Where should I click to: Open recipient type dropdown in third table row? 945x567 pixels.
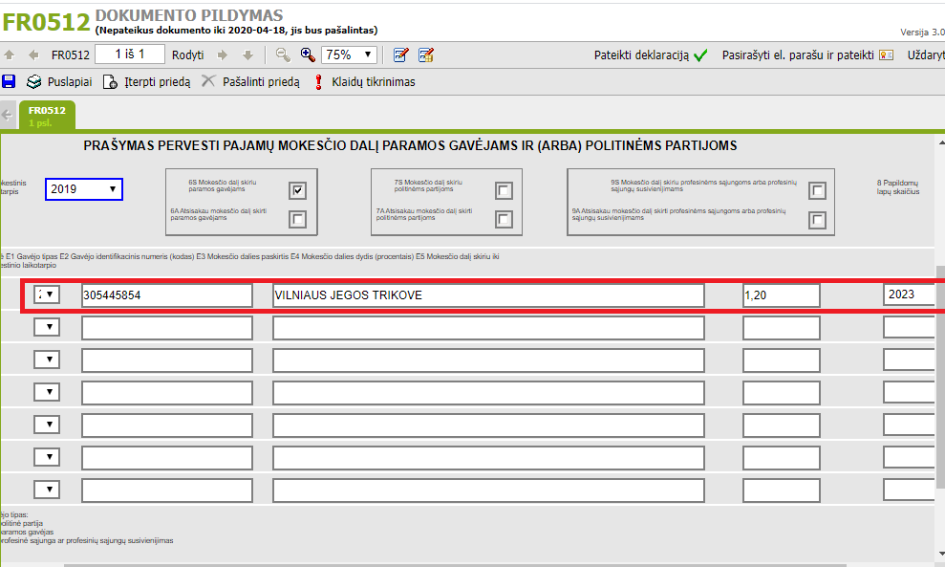point(47,360)
